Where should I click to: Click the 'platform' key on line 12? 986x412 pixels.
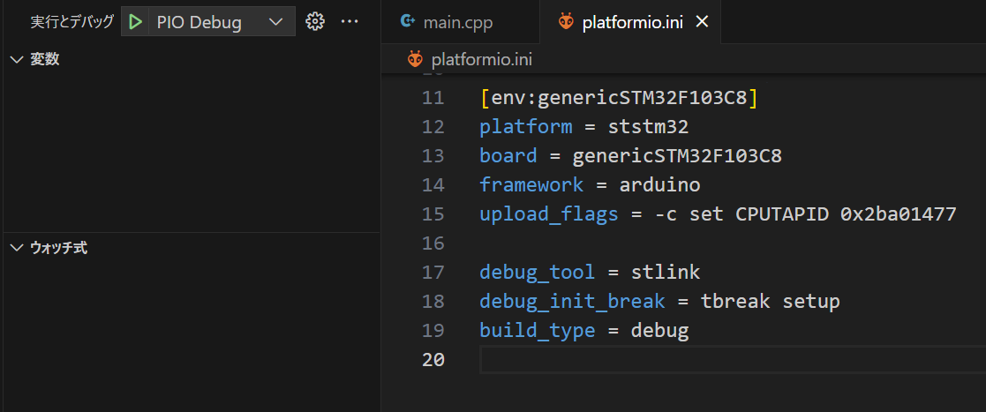pos(526,128)
